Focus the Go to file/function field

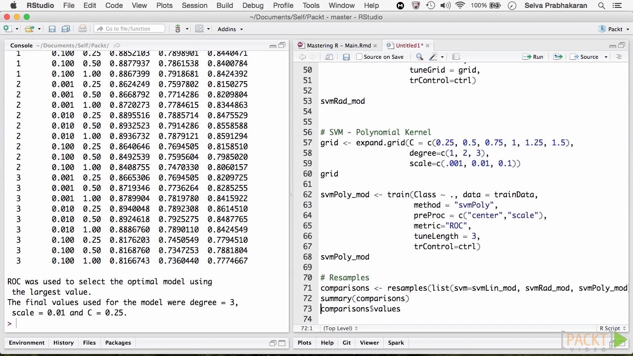tap(130, 29)
